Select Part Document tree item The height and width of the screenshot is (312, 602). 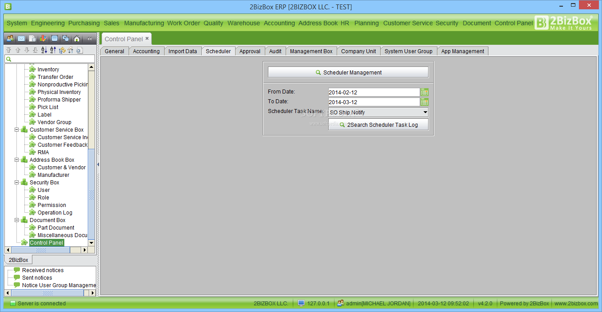click(56, 228)
